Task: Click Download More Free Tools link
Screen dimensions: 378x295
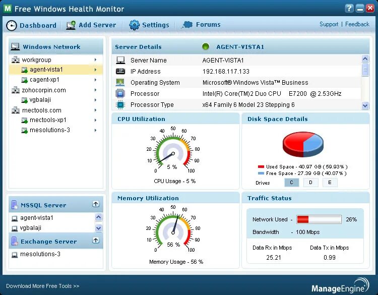Action: point(42,286)
